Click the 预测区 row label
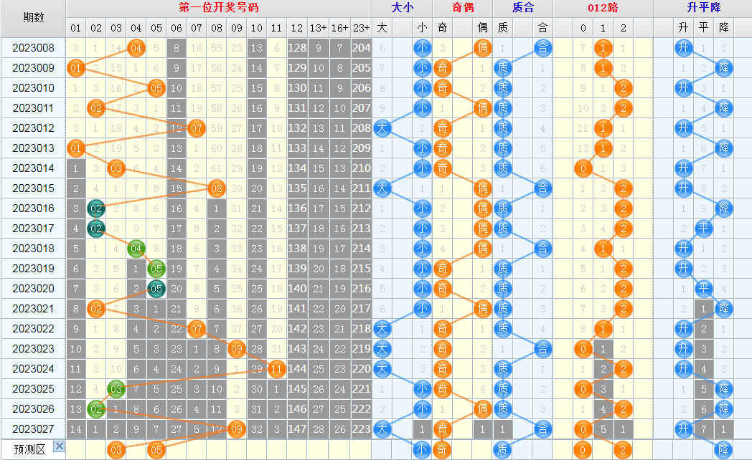This screenshot has height=460, width=752. tap(29, 450)
